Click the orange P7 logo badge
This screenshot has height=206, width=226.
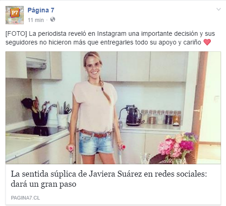[15, 13]
